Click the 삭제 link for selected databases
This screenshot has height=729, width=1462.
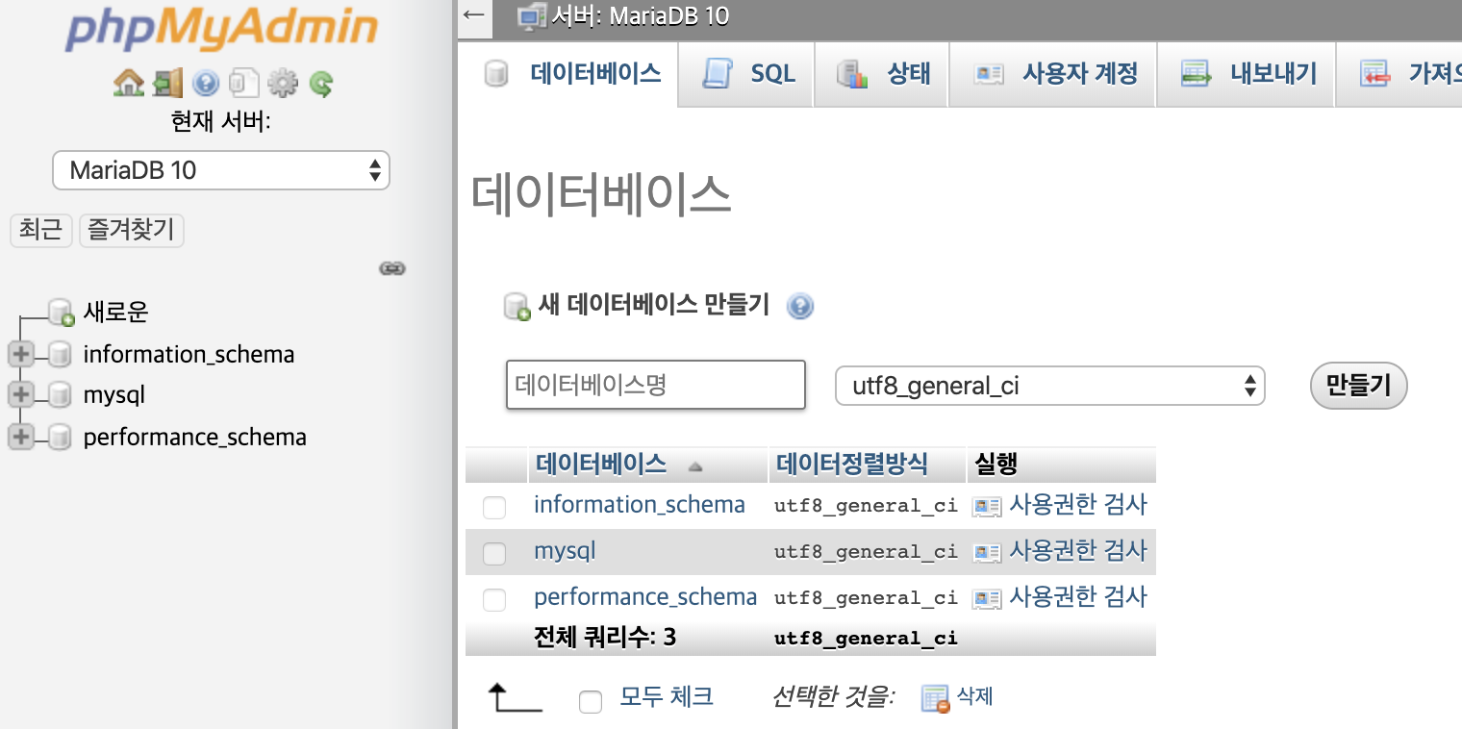(x=974, y=696)
